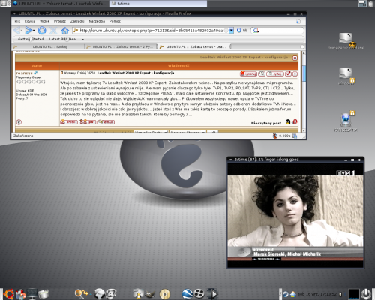
Task: Click the system monitor graph applet in panel
Action: click(354, 294)
